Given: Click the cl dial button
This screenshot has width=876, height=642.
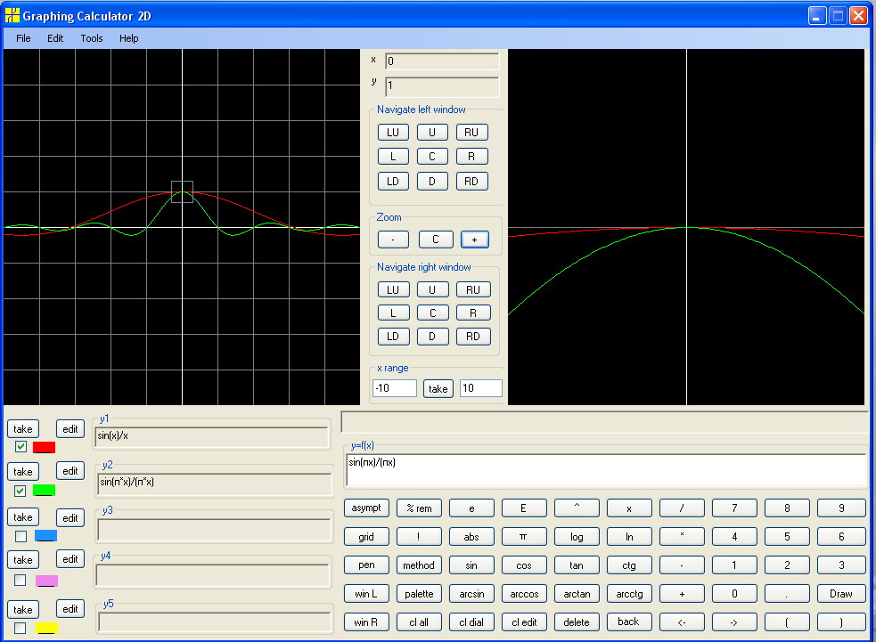Looking at the screenshot, I should [x=471, y=622].
